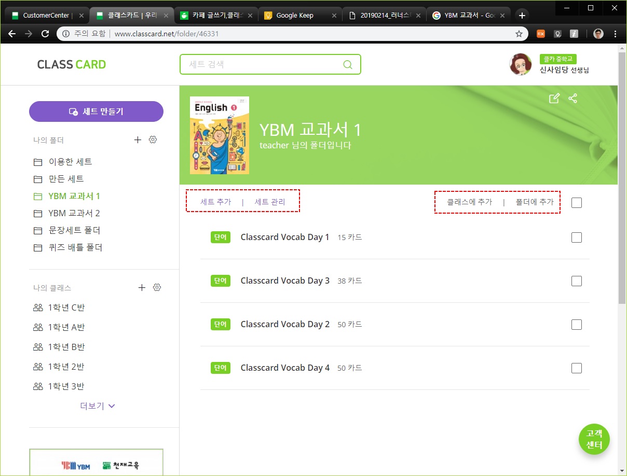This screenshot has height=476, width=627.
Task: Close the Google Keep tab
Action: (335, 16)
